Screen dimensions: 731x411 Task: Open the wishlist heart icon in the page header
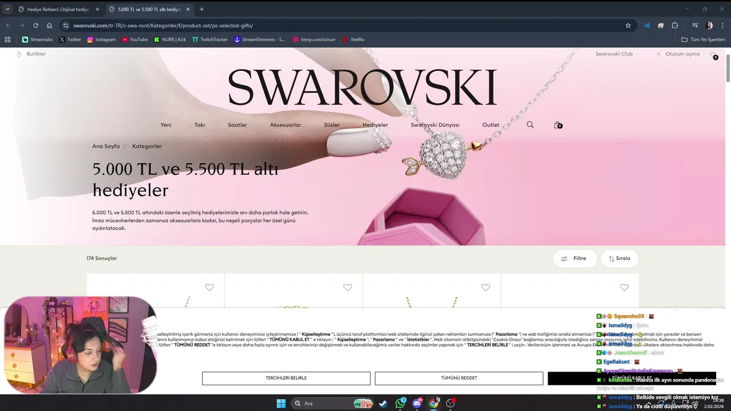[713, 55]
